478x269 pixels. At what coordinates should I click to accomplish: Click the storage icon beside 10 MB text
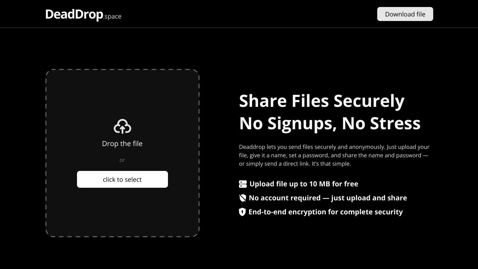[243, 184]
